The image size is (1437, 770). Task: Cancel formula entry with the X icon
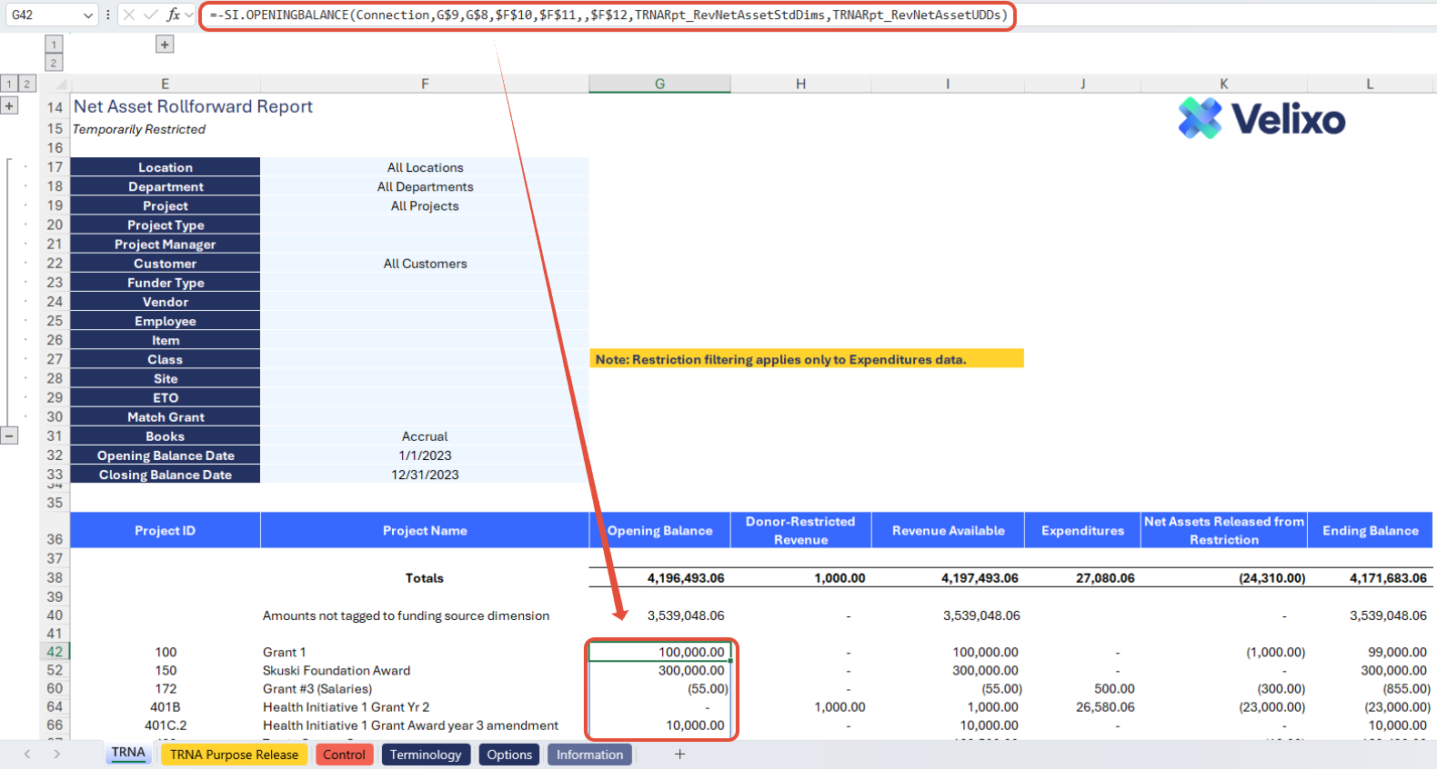129,15
